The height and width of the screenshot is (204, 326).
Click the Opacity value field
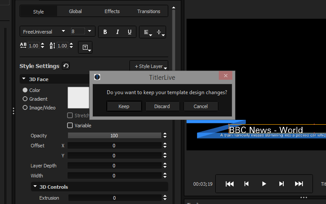click(x=114, y=136)
